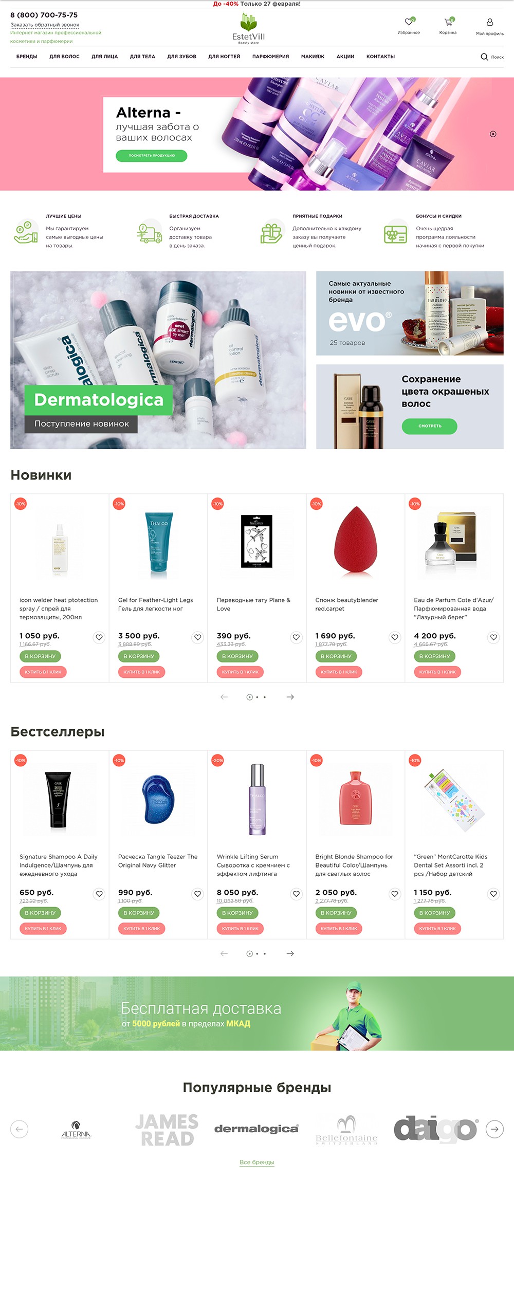Go to next Новинки slide arrow

[290, 697]
